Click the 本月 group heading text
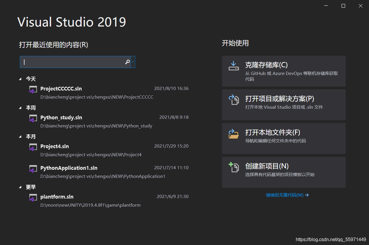The height and width of the screenshot is (245, 369). [x=31, y=136]
